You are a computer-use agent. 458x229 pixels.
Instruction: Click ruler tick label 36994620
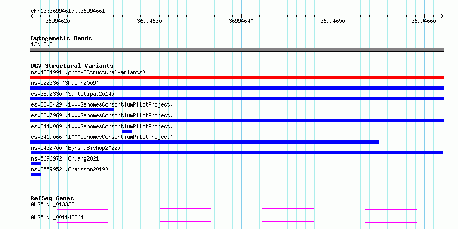click(x=58, y=21)
